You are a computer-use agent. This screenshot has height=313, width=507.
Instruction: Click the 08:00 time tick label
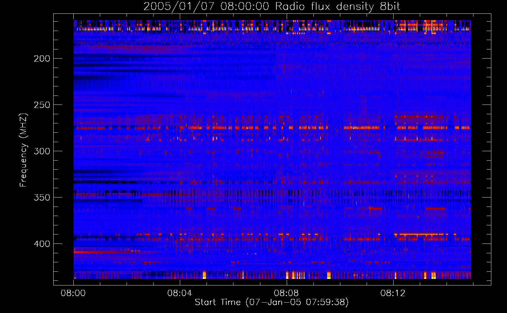73,293
